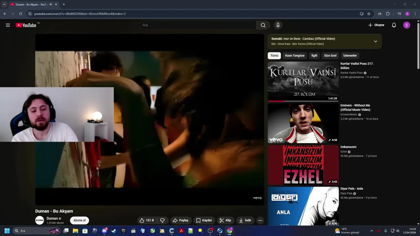Screen dimensions: 420x236
Task: Download the video with İndir
Action: (245, 220)
